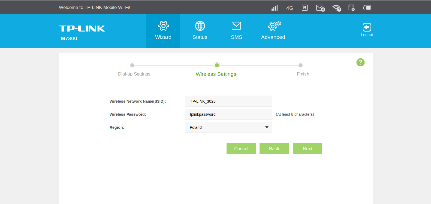Go to the Advanced settings tab
The image size is (431, 204).
(x=273, y=31)
